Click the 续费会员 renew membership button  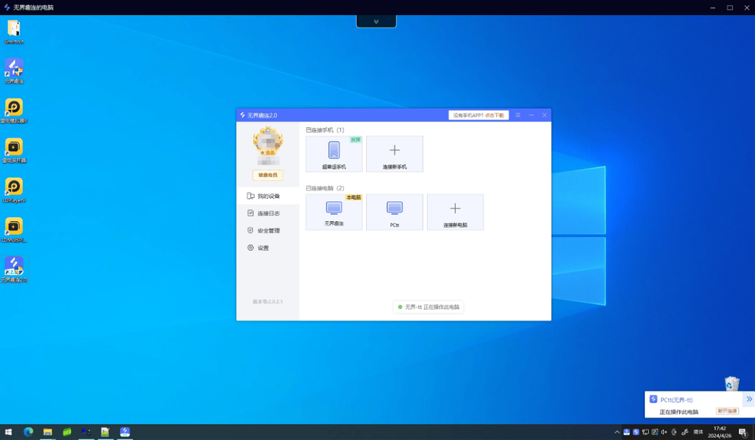coord(268,175)
